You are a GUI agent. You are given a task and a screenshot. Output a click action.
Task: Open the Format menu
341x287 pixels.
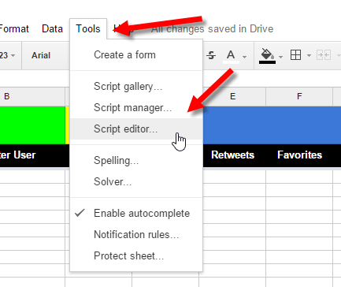click(14, 29)
